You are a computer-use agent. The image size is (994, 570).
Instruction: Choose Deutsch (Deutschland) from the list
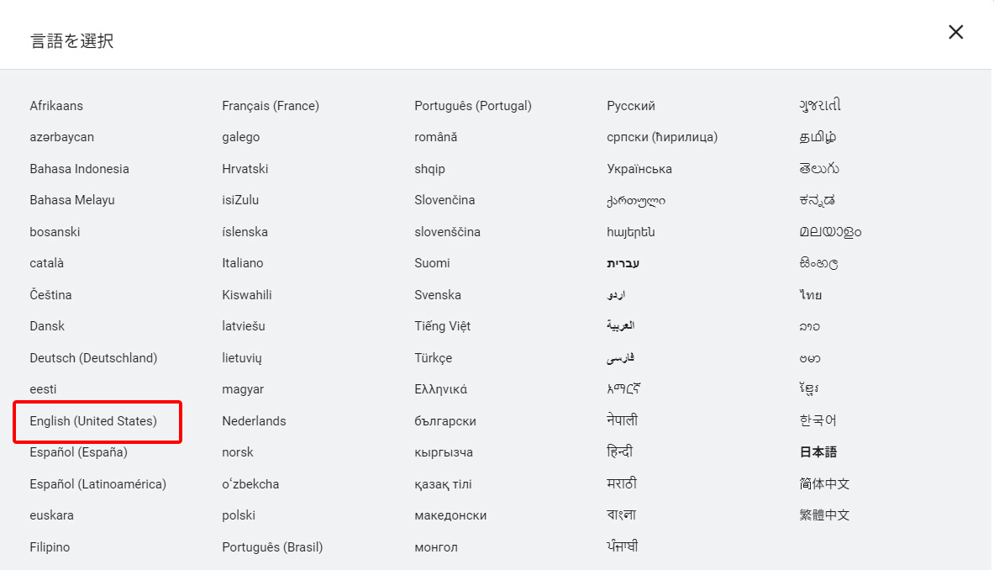pos(93,358)
